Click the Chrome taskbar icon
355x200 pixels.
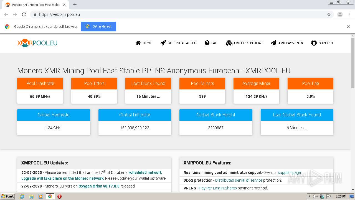[x=50, y=196]
